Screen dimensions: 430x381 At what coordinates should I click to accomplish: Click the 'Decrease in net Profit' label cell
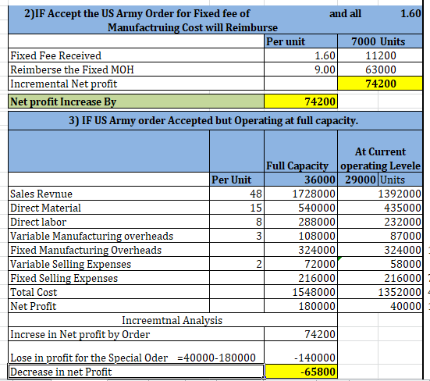[136, 372]
